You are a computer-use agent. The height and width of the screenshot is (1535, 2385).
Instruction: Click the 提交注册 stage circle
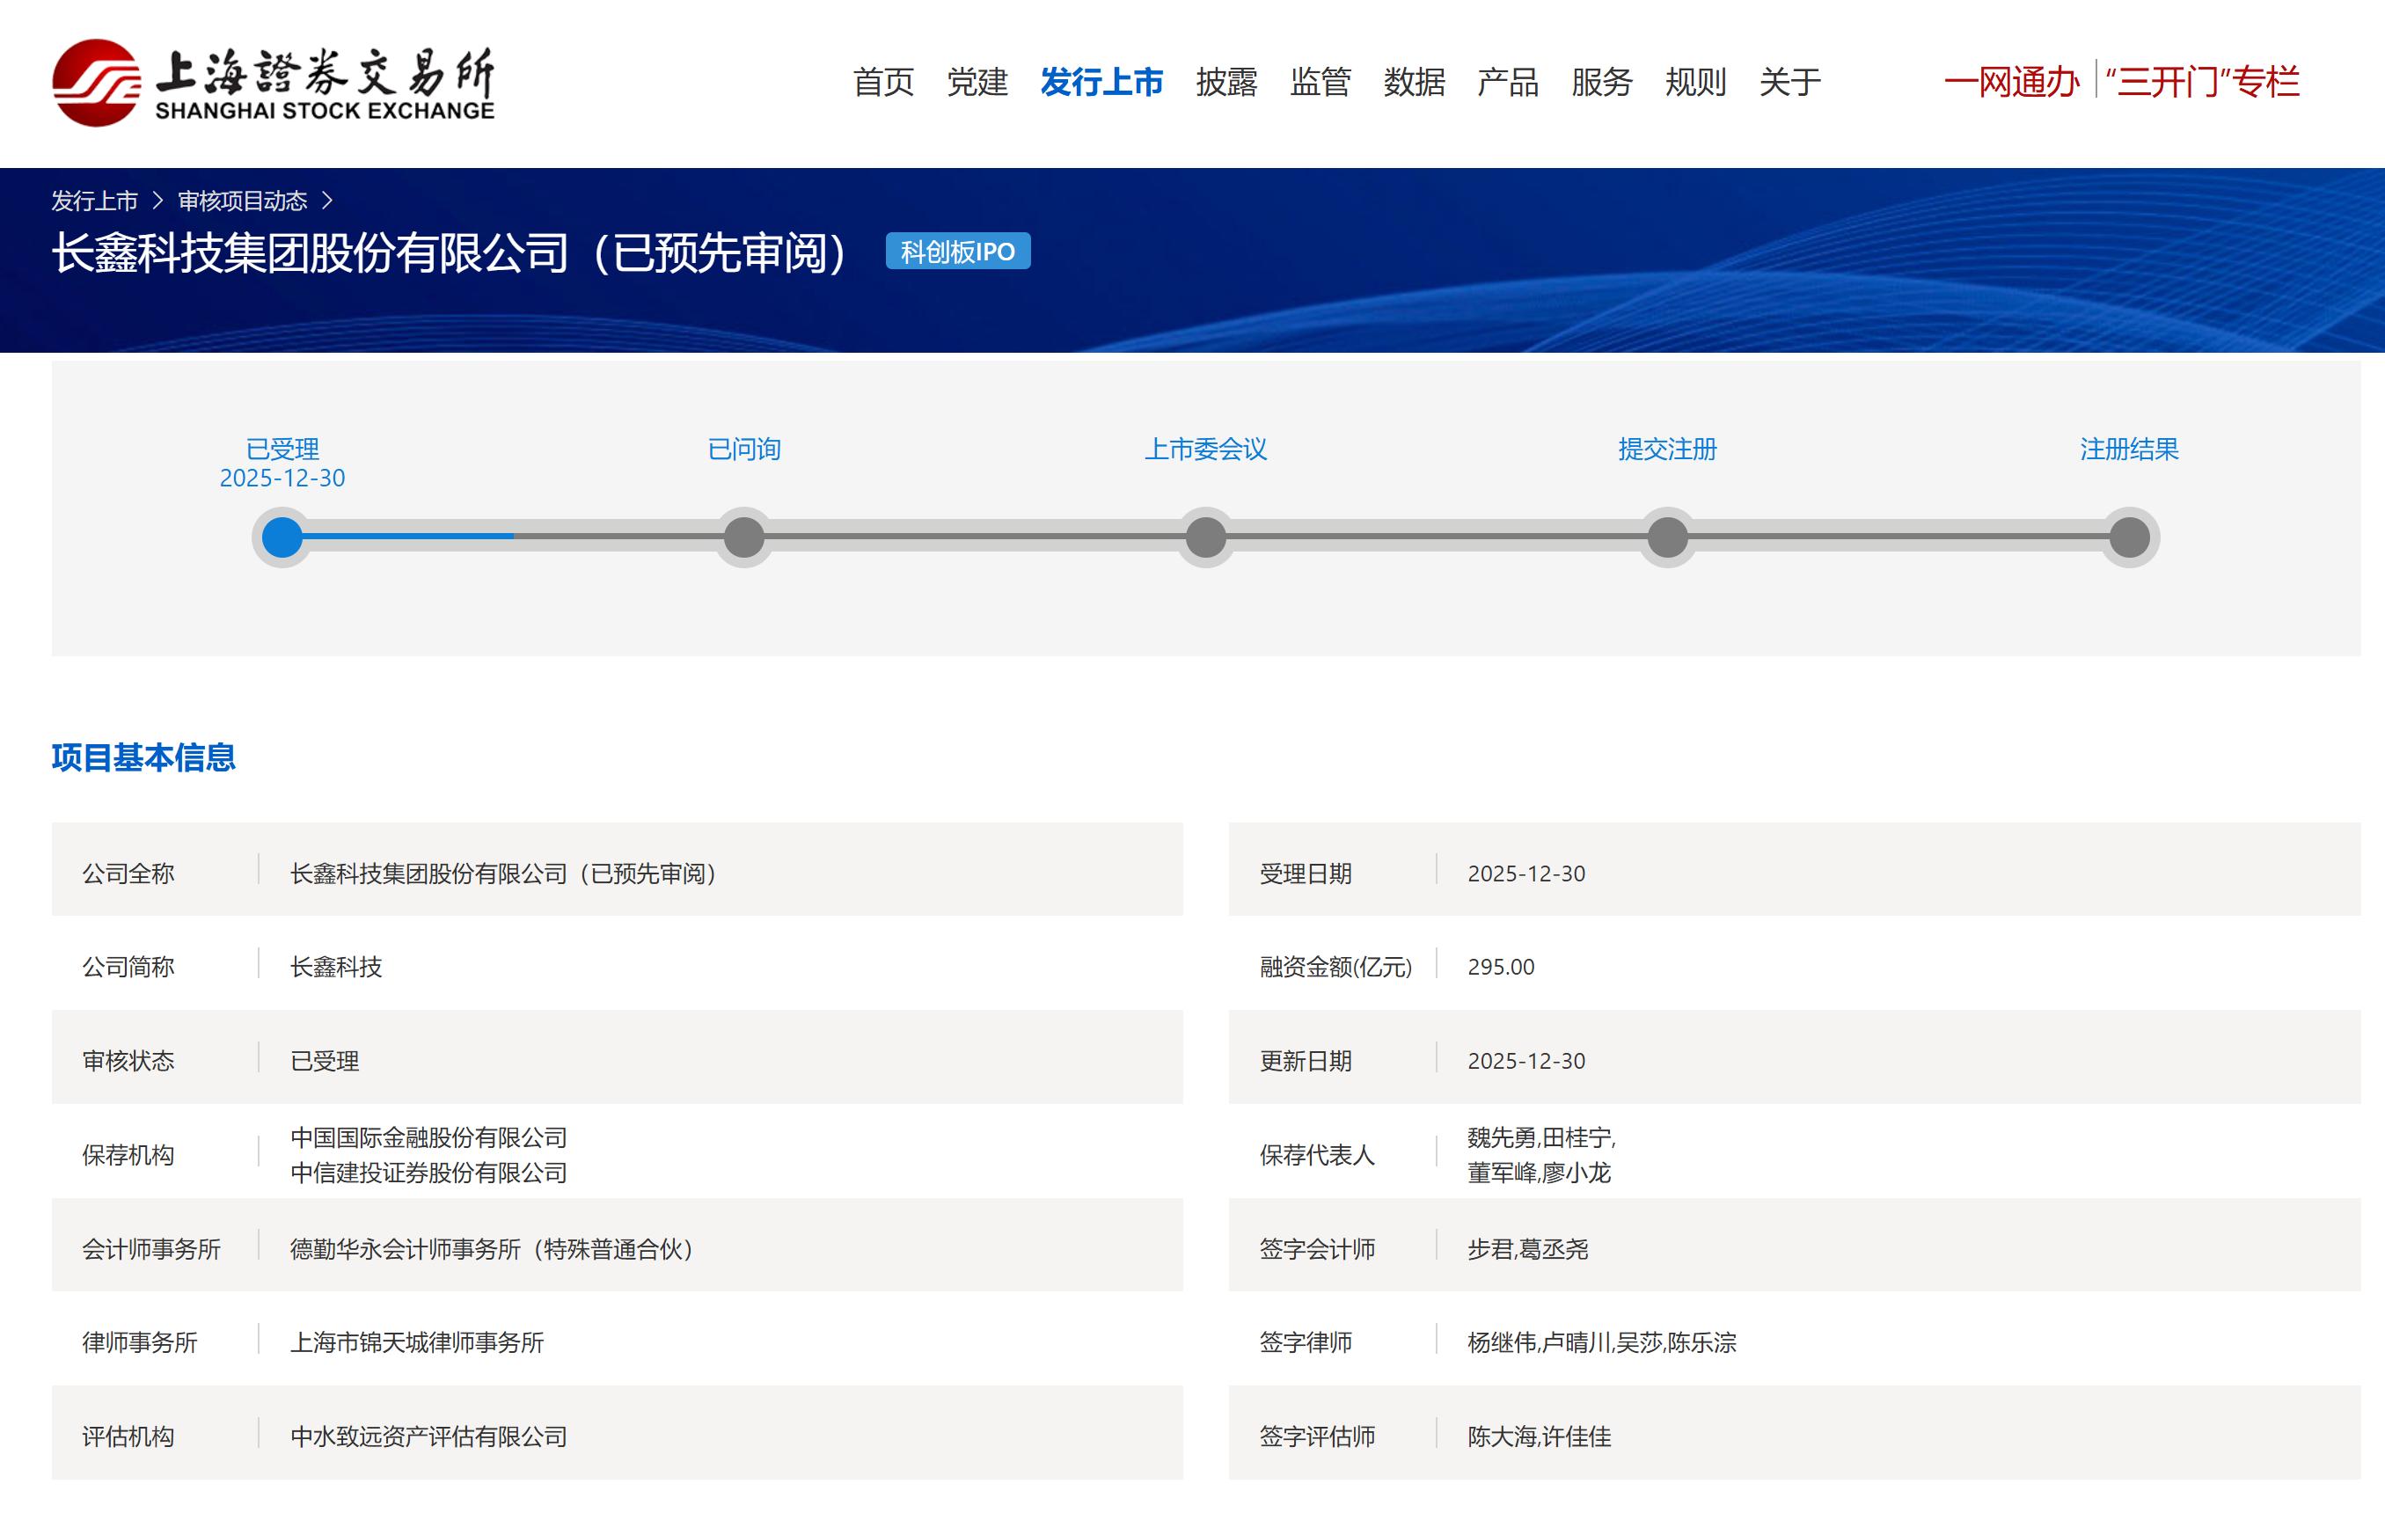[1666, 537]
